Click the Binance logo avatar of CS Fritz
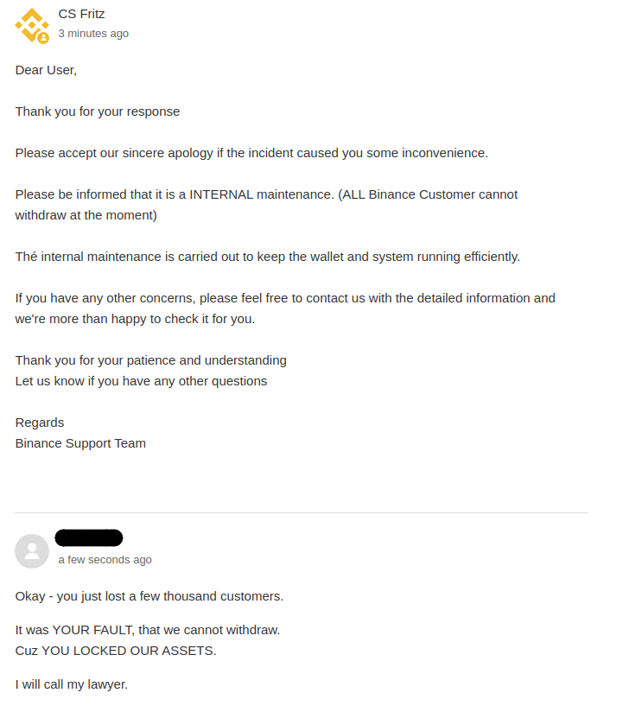The width and height of the screenshot is (623, 712). 30,23
